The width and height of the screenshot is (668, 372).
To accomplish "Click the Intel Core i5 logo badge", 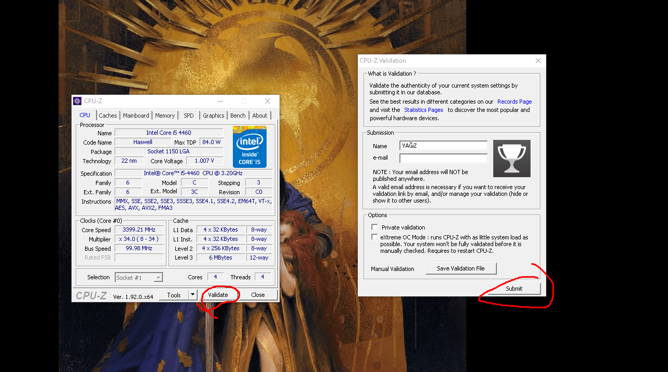I will point(249,147).
